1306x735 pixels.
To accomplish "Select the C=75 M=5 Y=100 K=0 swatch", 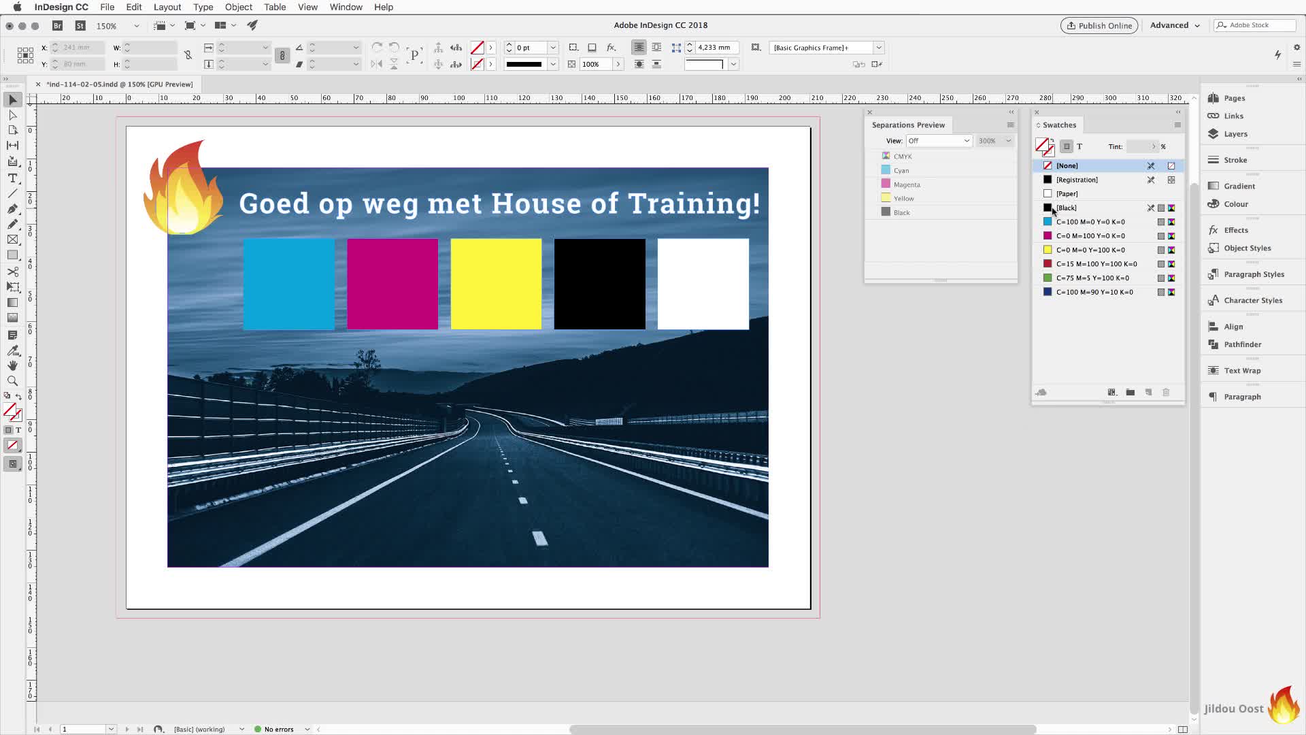I will click(1109, 278).
